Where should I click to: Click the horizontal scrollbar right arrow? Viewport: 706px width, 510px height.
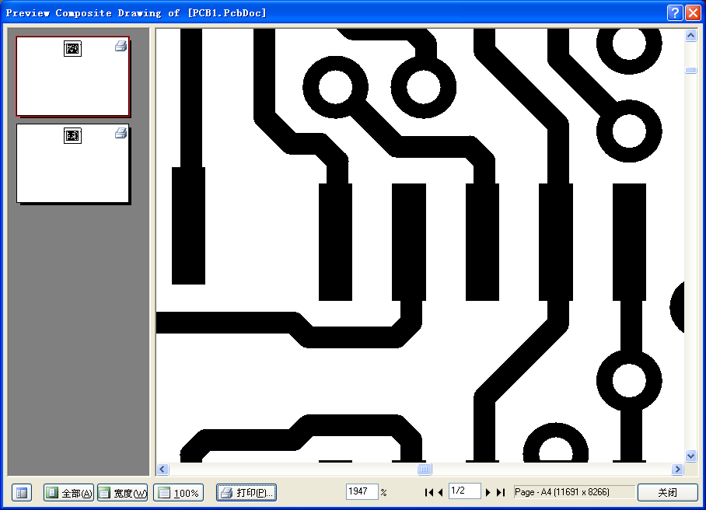click(x=677, y=470)
